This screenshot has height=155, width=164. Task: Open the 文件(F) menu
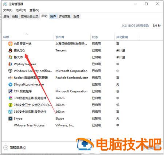click(x=8, y=10)
